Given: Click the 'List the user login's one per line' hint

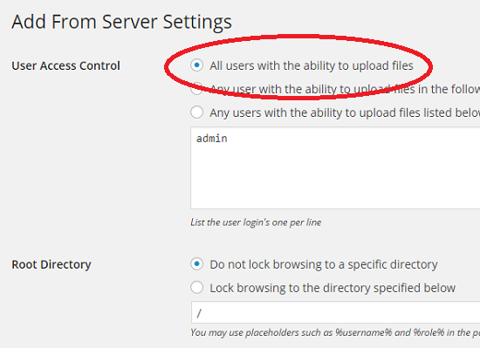Looking at the screenshot, I should (256, 222).
